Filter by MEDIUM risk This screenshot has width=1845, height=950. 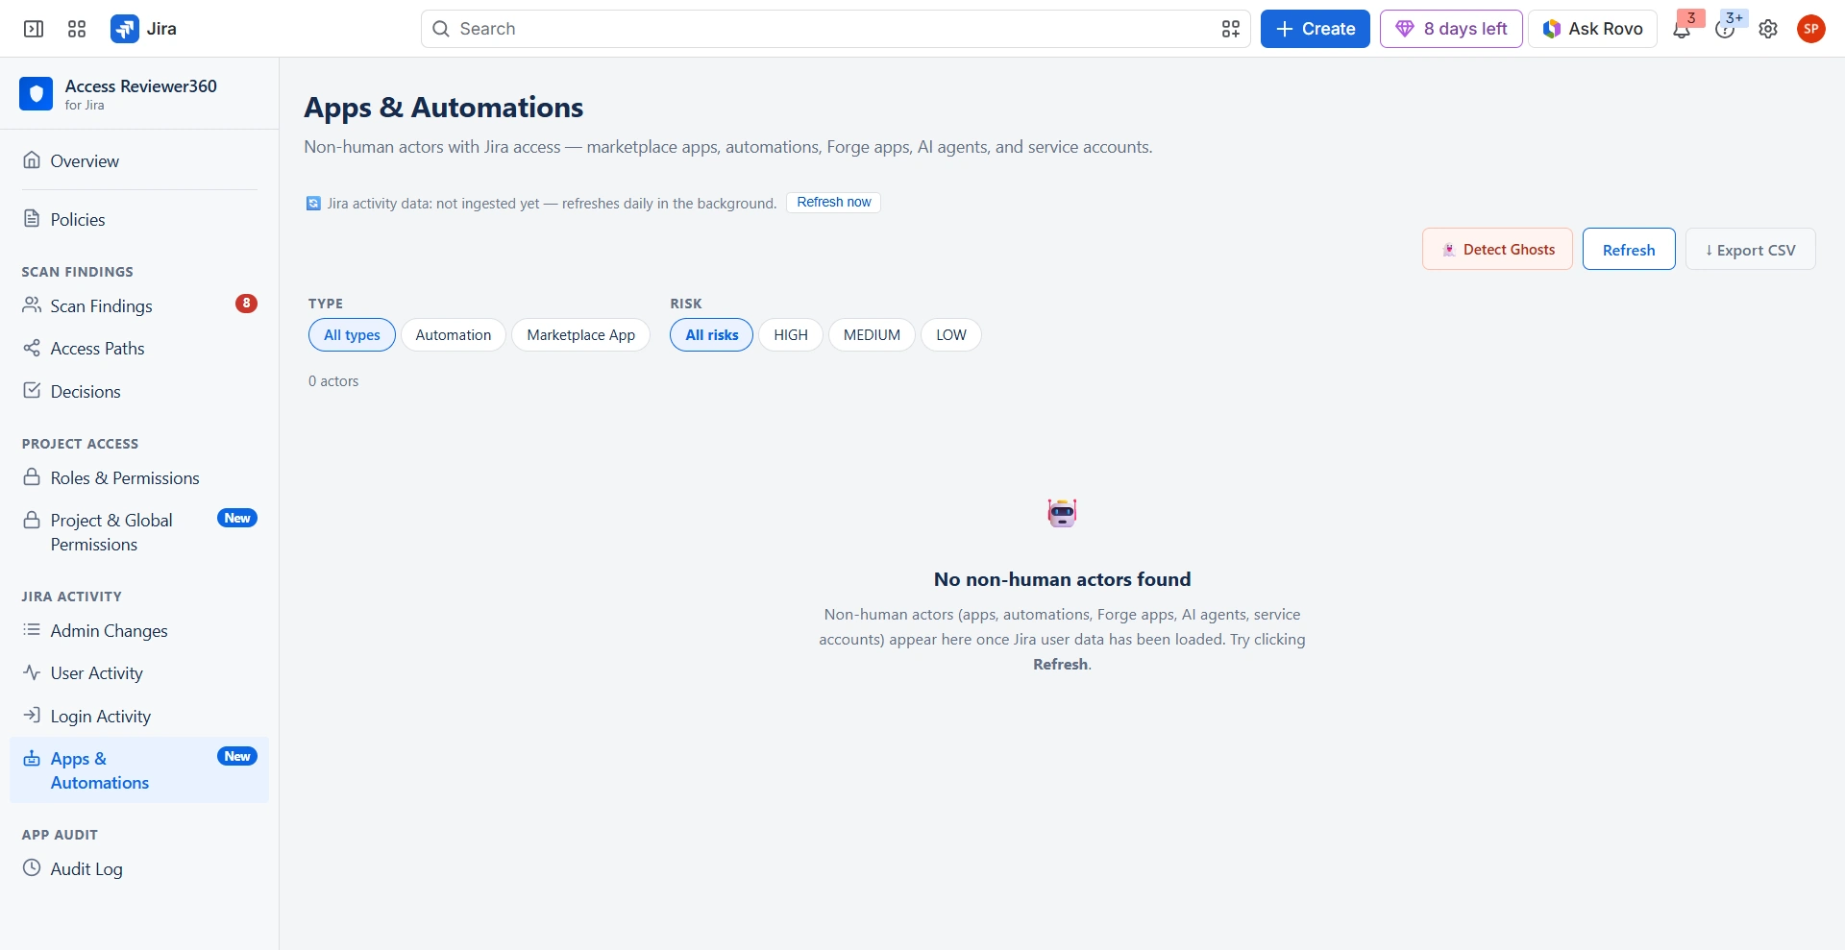[872, 334]
